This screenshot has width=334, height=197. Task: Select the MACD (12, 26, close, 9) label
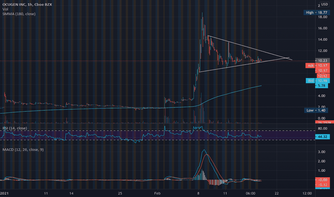pos(23,150)
